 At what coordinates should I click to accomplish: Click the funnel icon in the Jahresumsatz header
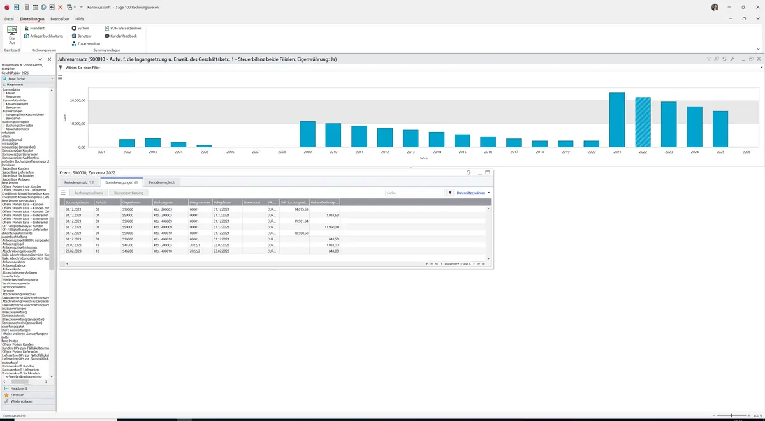pos(709,59)
